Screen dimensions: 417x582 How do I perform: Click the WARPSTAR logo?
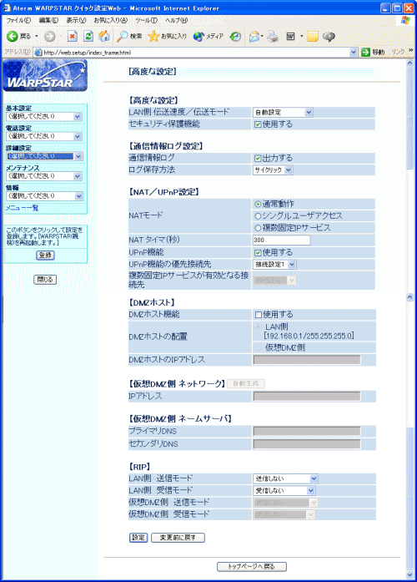[x=45, y=76]
